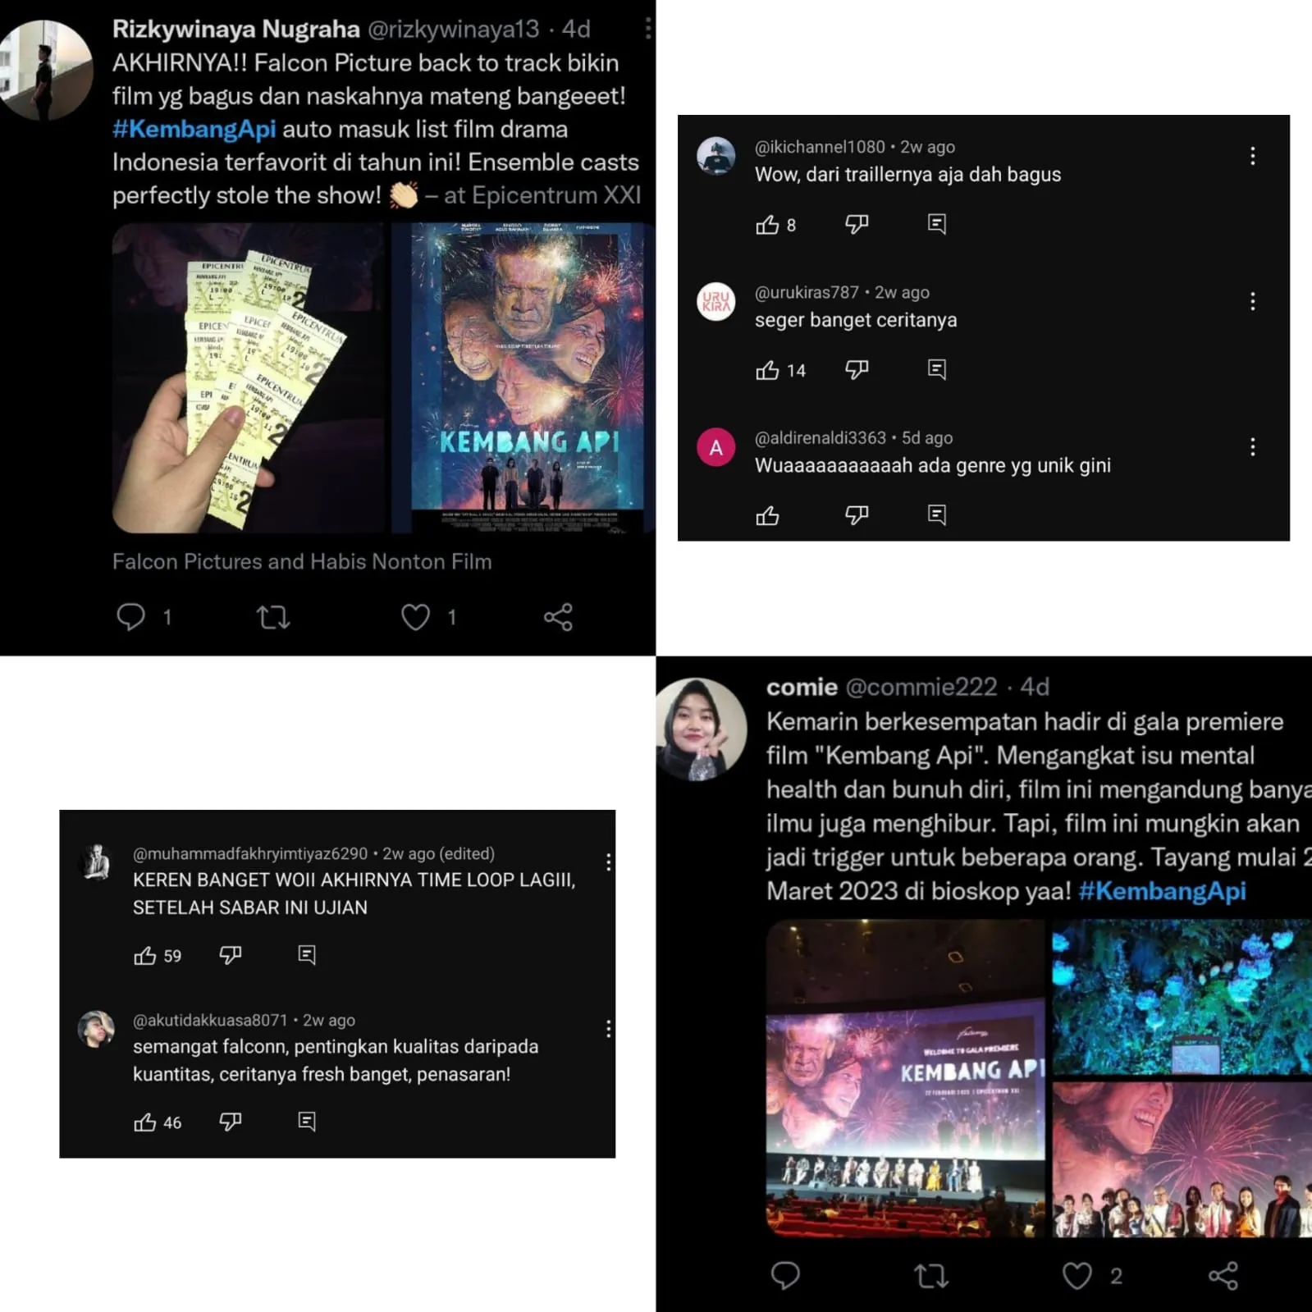The image size is (1312, 1312).
Task: Share comie's tweet via share icon
Action: 1223,1276
